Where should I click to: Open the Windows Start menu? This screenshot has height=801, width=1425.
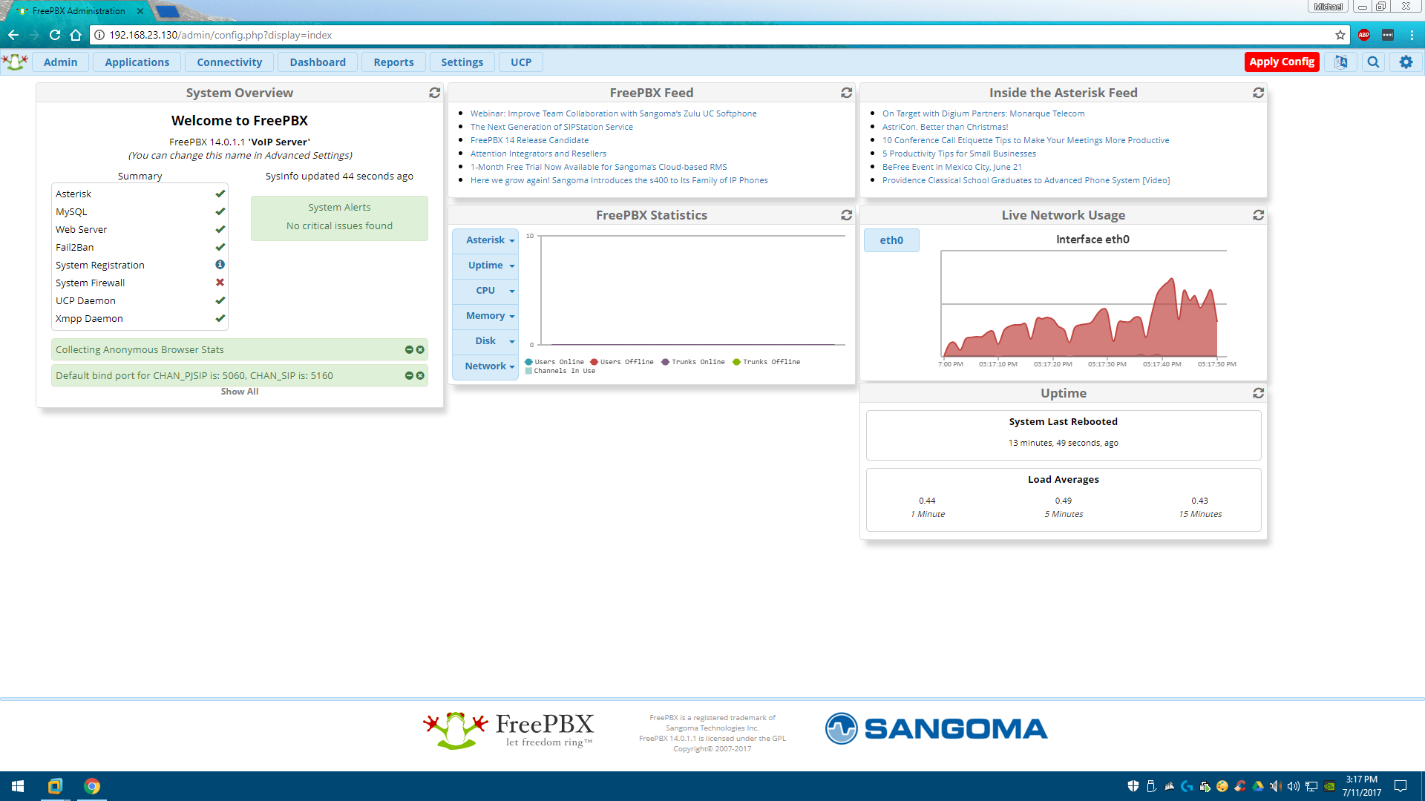point(18,786)
